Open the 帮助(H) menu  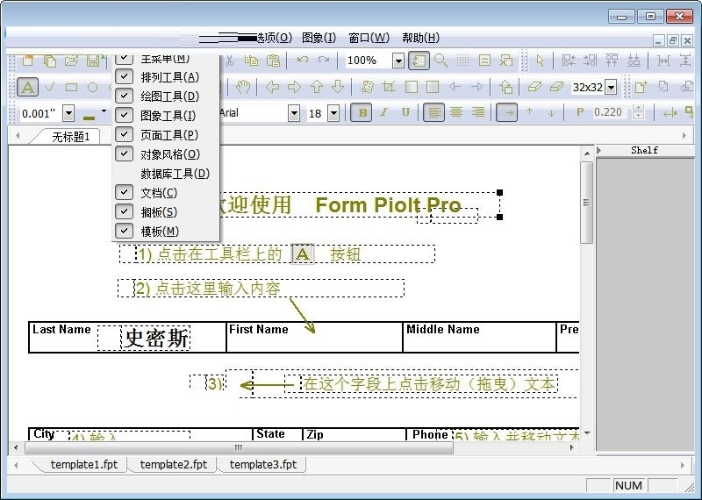tap(420, 38)
